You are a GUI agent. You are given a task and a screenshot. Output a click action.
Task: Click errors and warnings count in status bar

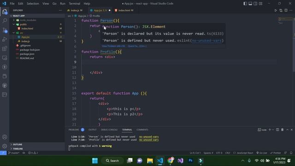[x=33, y=153]
